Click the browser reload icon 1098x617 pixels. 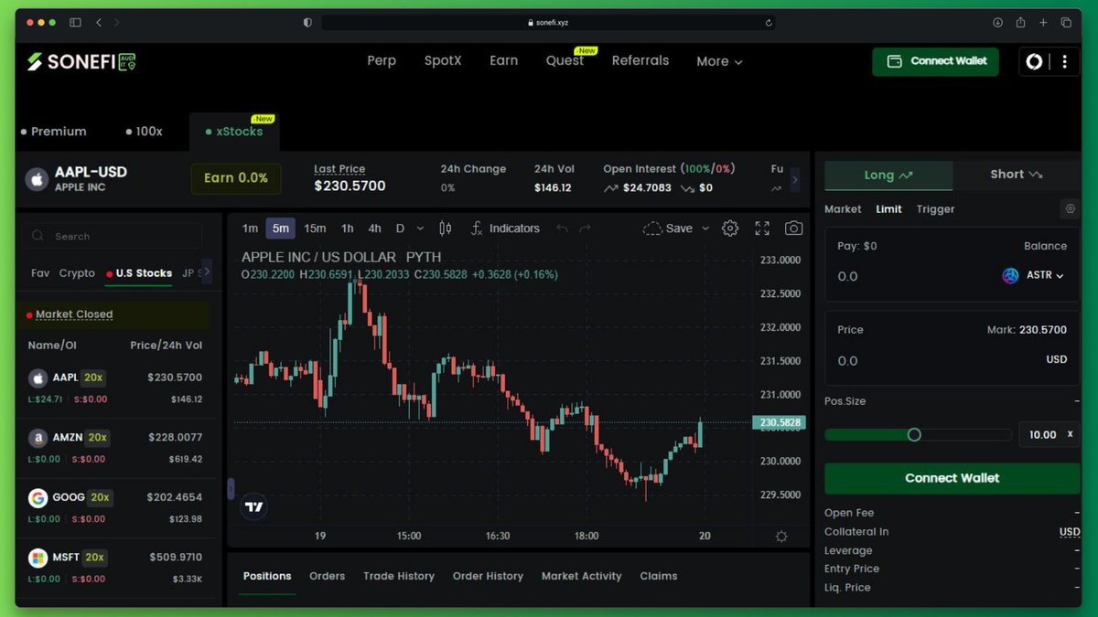pyautogui.click(x=769, y=22)
